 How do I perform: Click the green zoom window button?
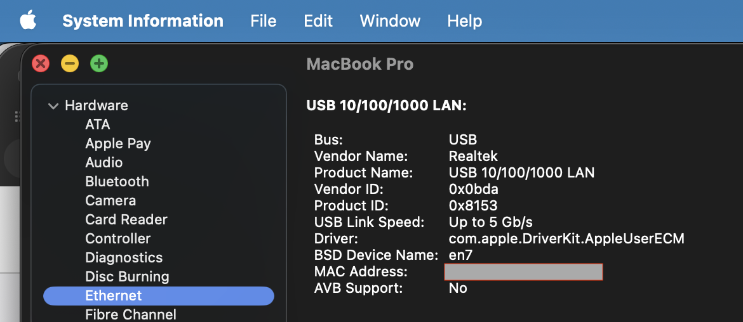tap(99, 63)
